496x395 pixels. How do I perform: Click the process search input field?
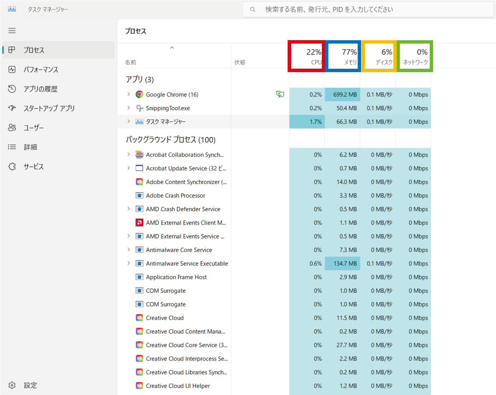click(368, 9)
